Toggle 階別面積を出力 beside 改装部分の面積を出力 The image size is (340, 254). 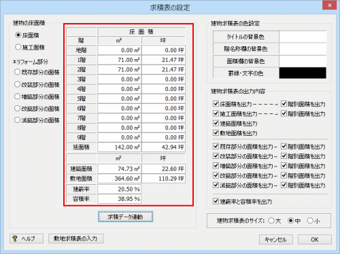[284, 156]
